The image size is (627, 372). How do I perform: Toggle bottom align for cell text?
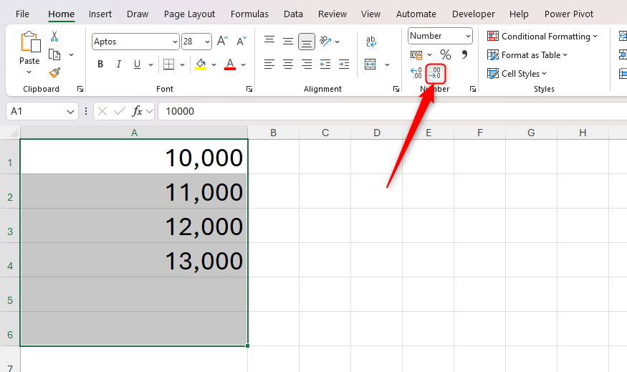click(x=306, y=42)
